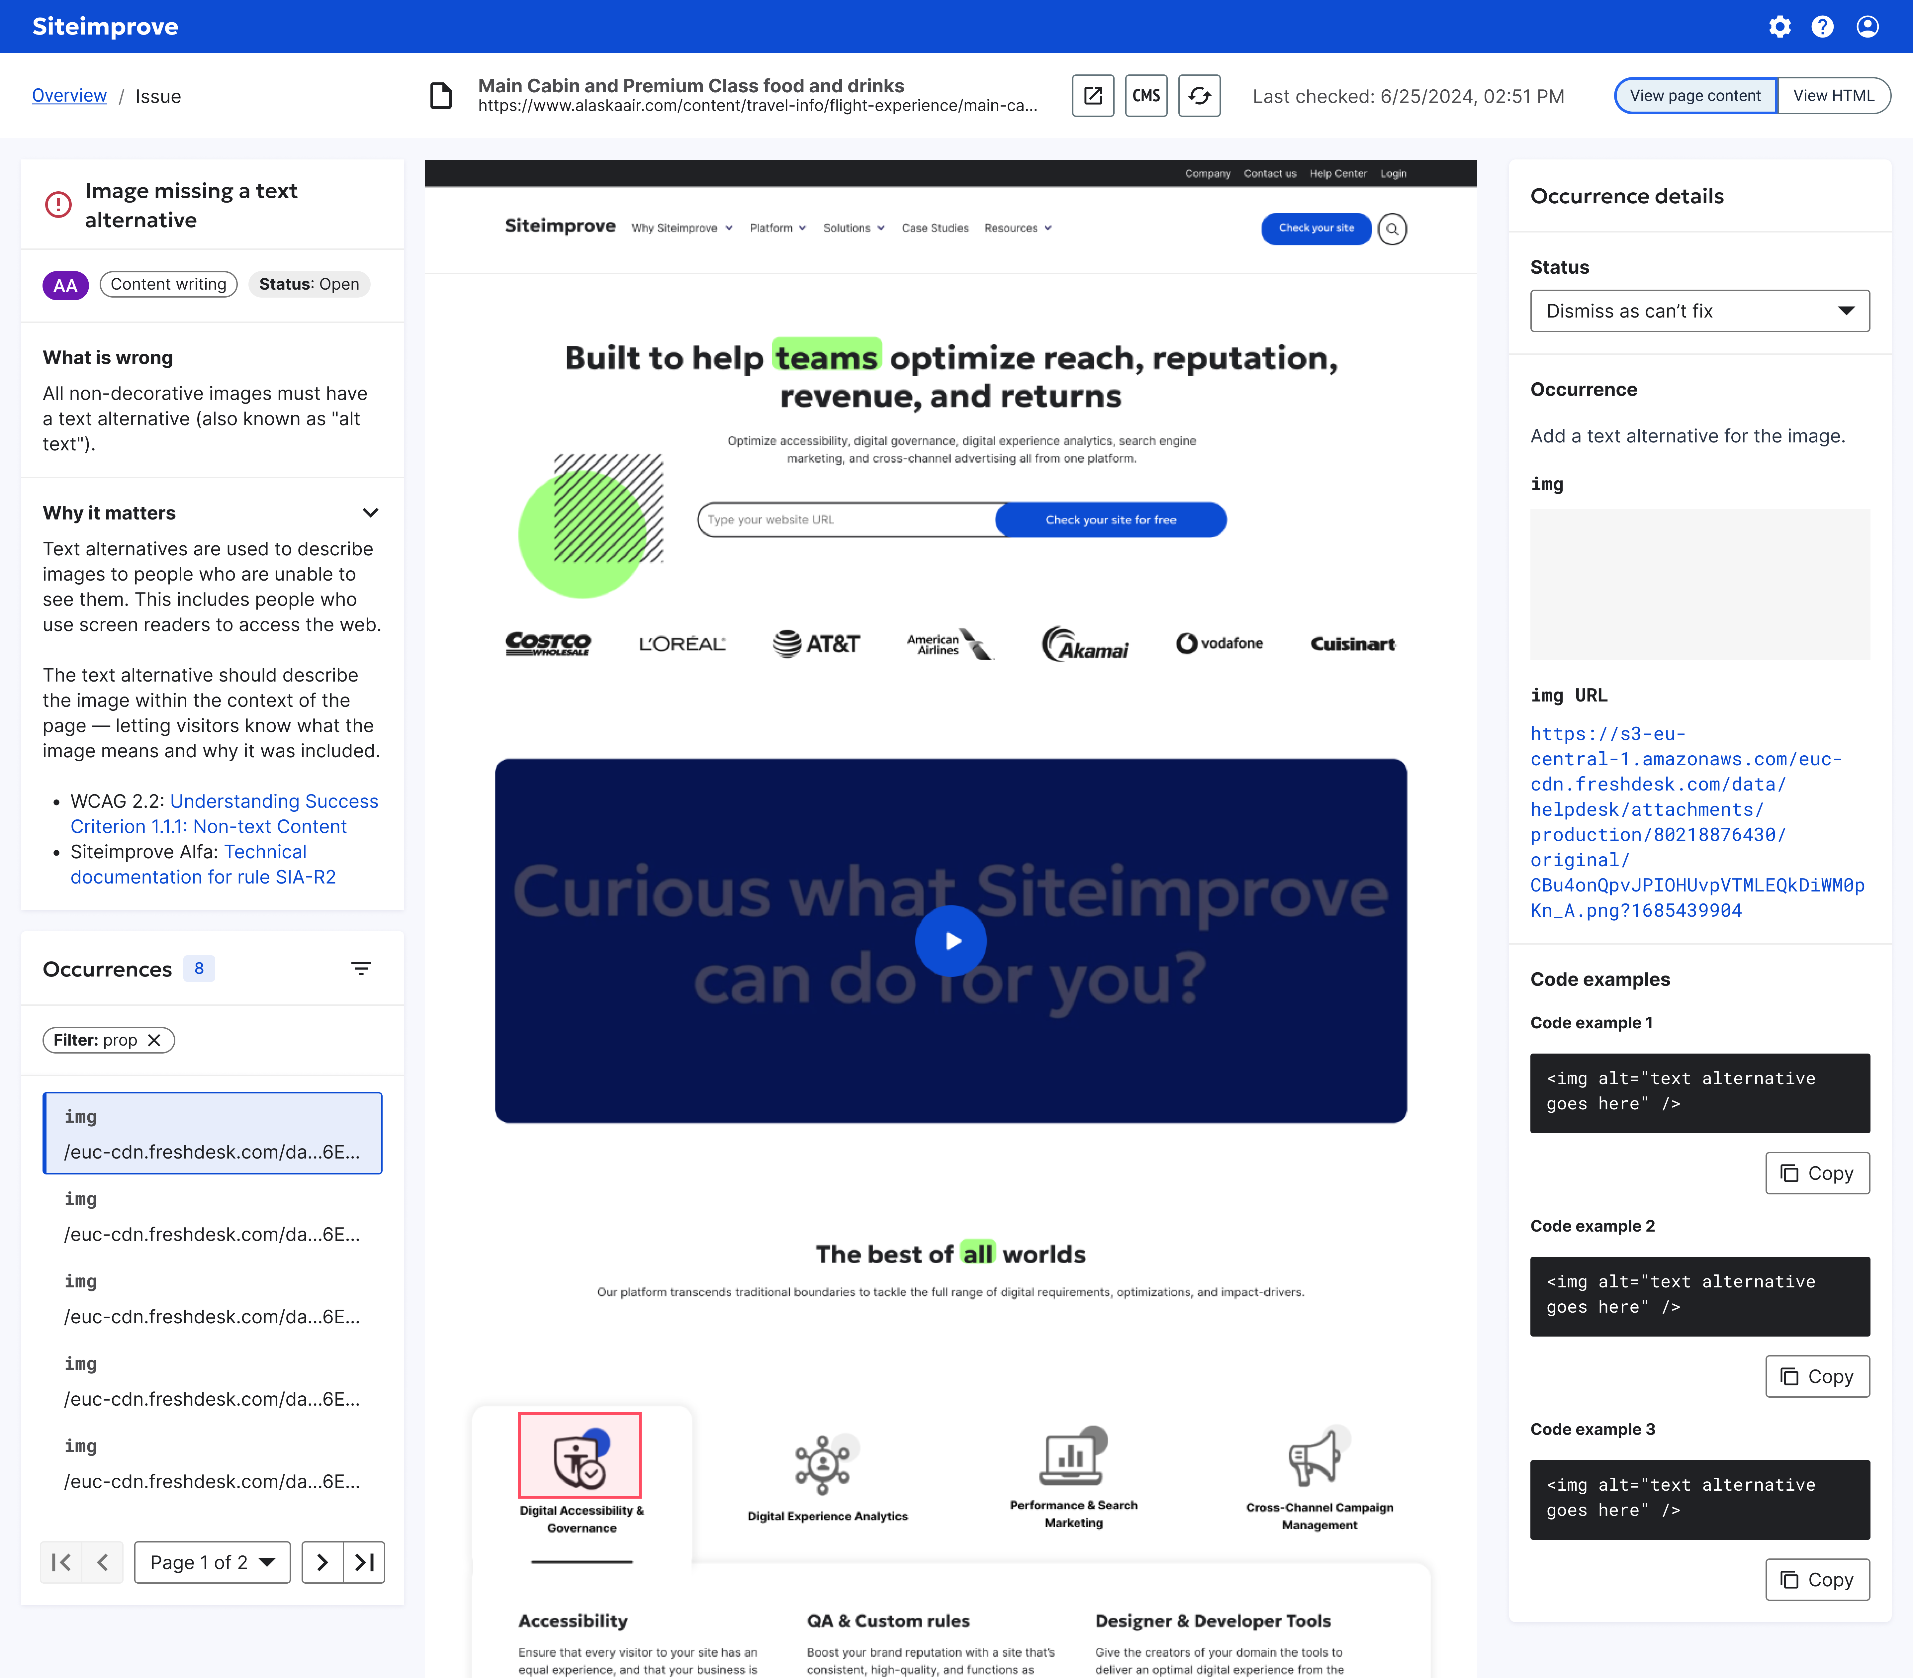The height and width of the screenshot is (1678, 1913).
Task: Remove the prop filter chip
Action: pyautogui.click(x=154, y=1040)
